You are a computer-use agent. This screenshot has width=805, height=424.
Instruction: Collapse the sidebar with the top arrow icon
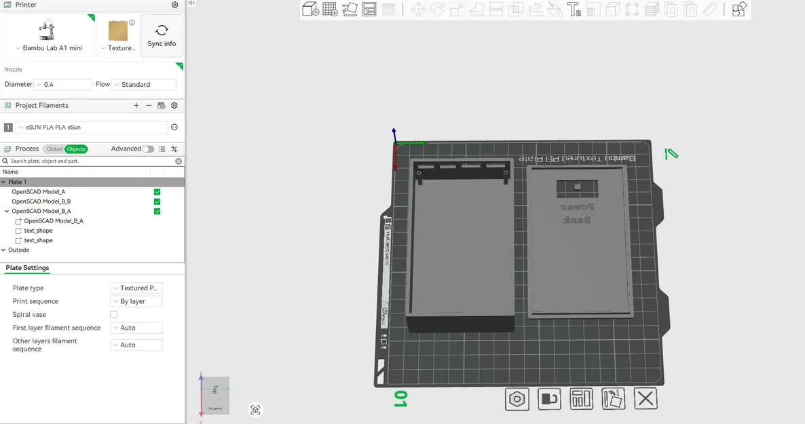tap(191, 3)
